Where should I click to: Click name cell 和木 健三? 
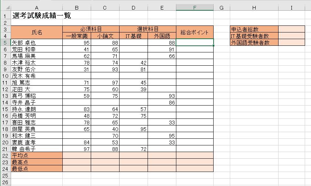pos(37,135)
